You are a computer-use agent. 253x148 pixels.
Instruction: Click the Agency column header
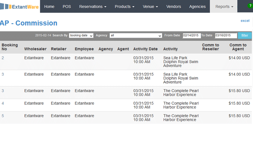pyautogui.click(x=106, y=49)
